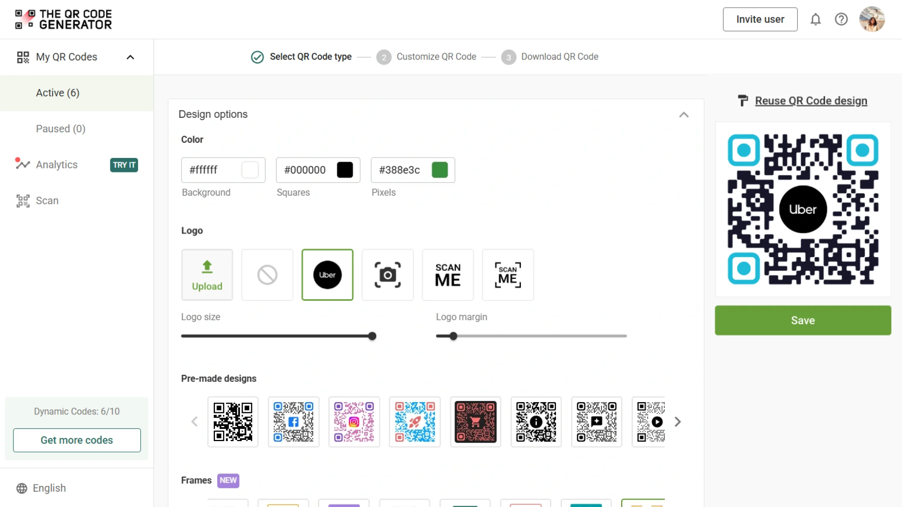Open the help question mark icon

tap(841, 19)
